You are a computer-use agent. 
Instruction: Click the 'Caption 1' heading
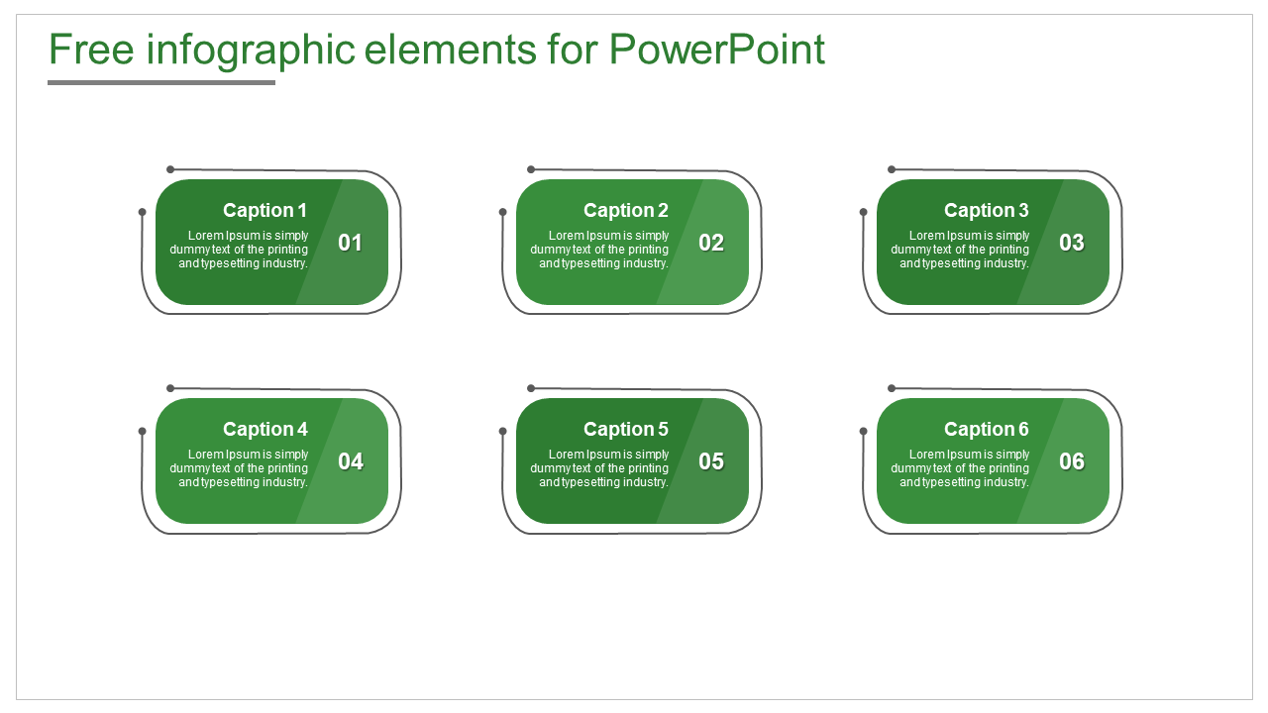click(265, 210)
